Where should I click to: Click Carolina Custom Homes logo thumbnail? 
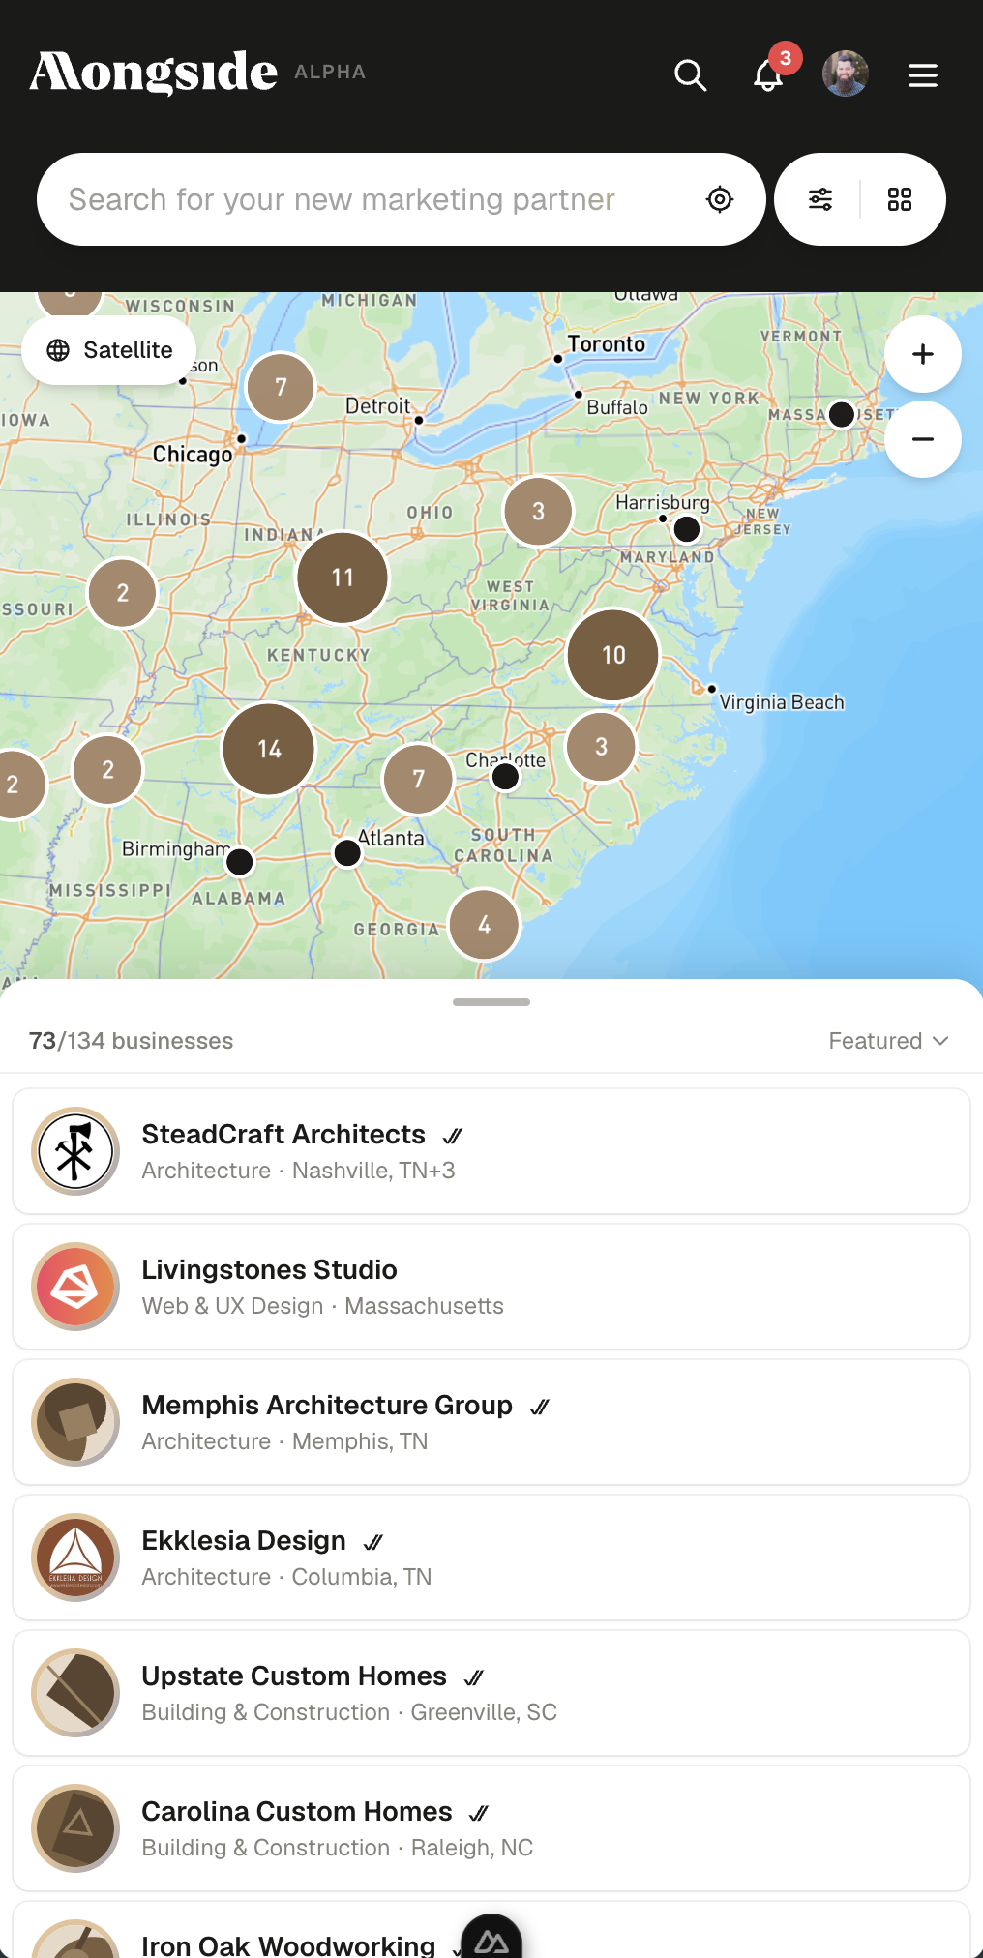[75, 1828]
